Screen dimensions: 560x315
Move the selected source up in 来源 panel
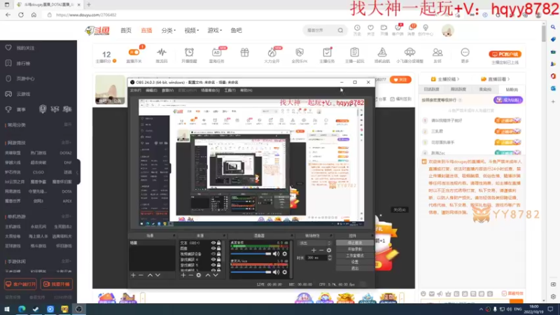pos(208,275)
